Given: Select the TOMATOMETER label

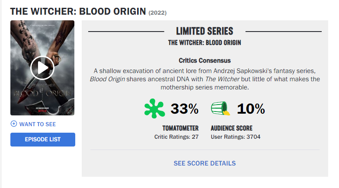Looking at the screenshot, I should (x=180, y=128).
